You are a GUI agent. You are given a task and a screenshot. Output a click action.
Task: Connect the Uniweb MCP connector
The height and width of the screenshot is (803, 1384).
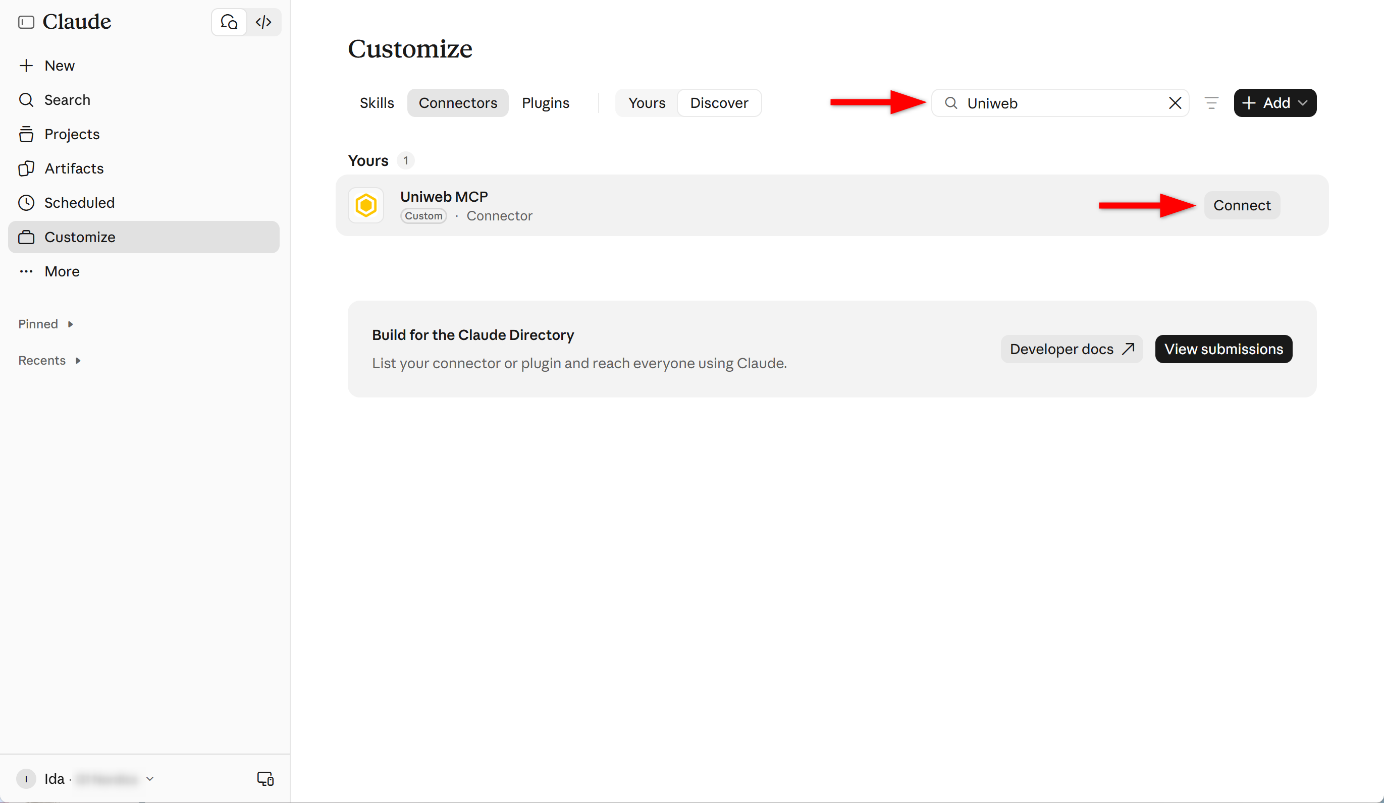pyautogui.click(x=1242, y=206)
